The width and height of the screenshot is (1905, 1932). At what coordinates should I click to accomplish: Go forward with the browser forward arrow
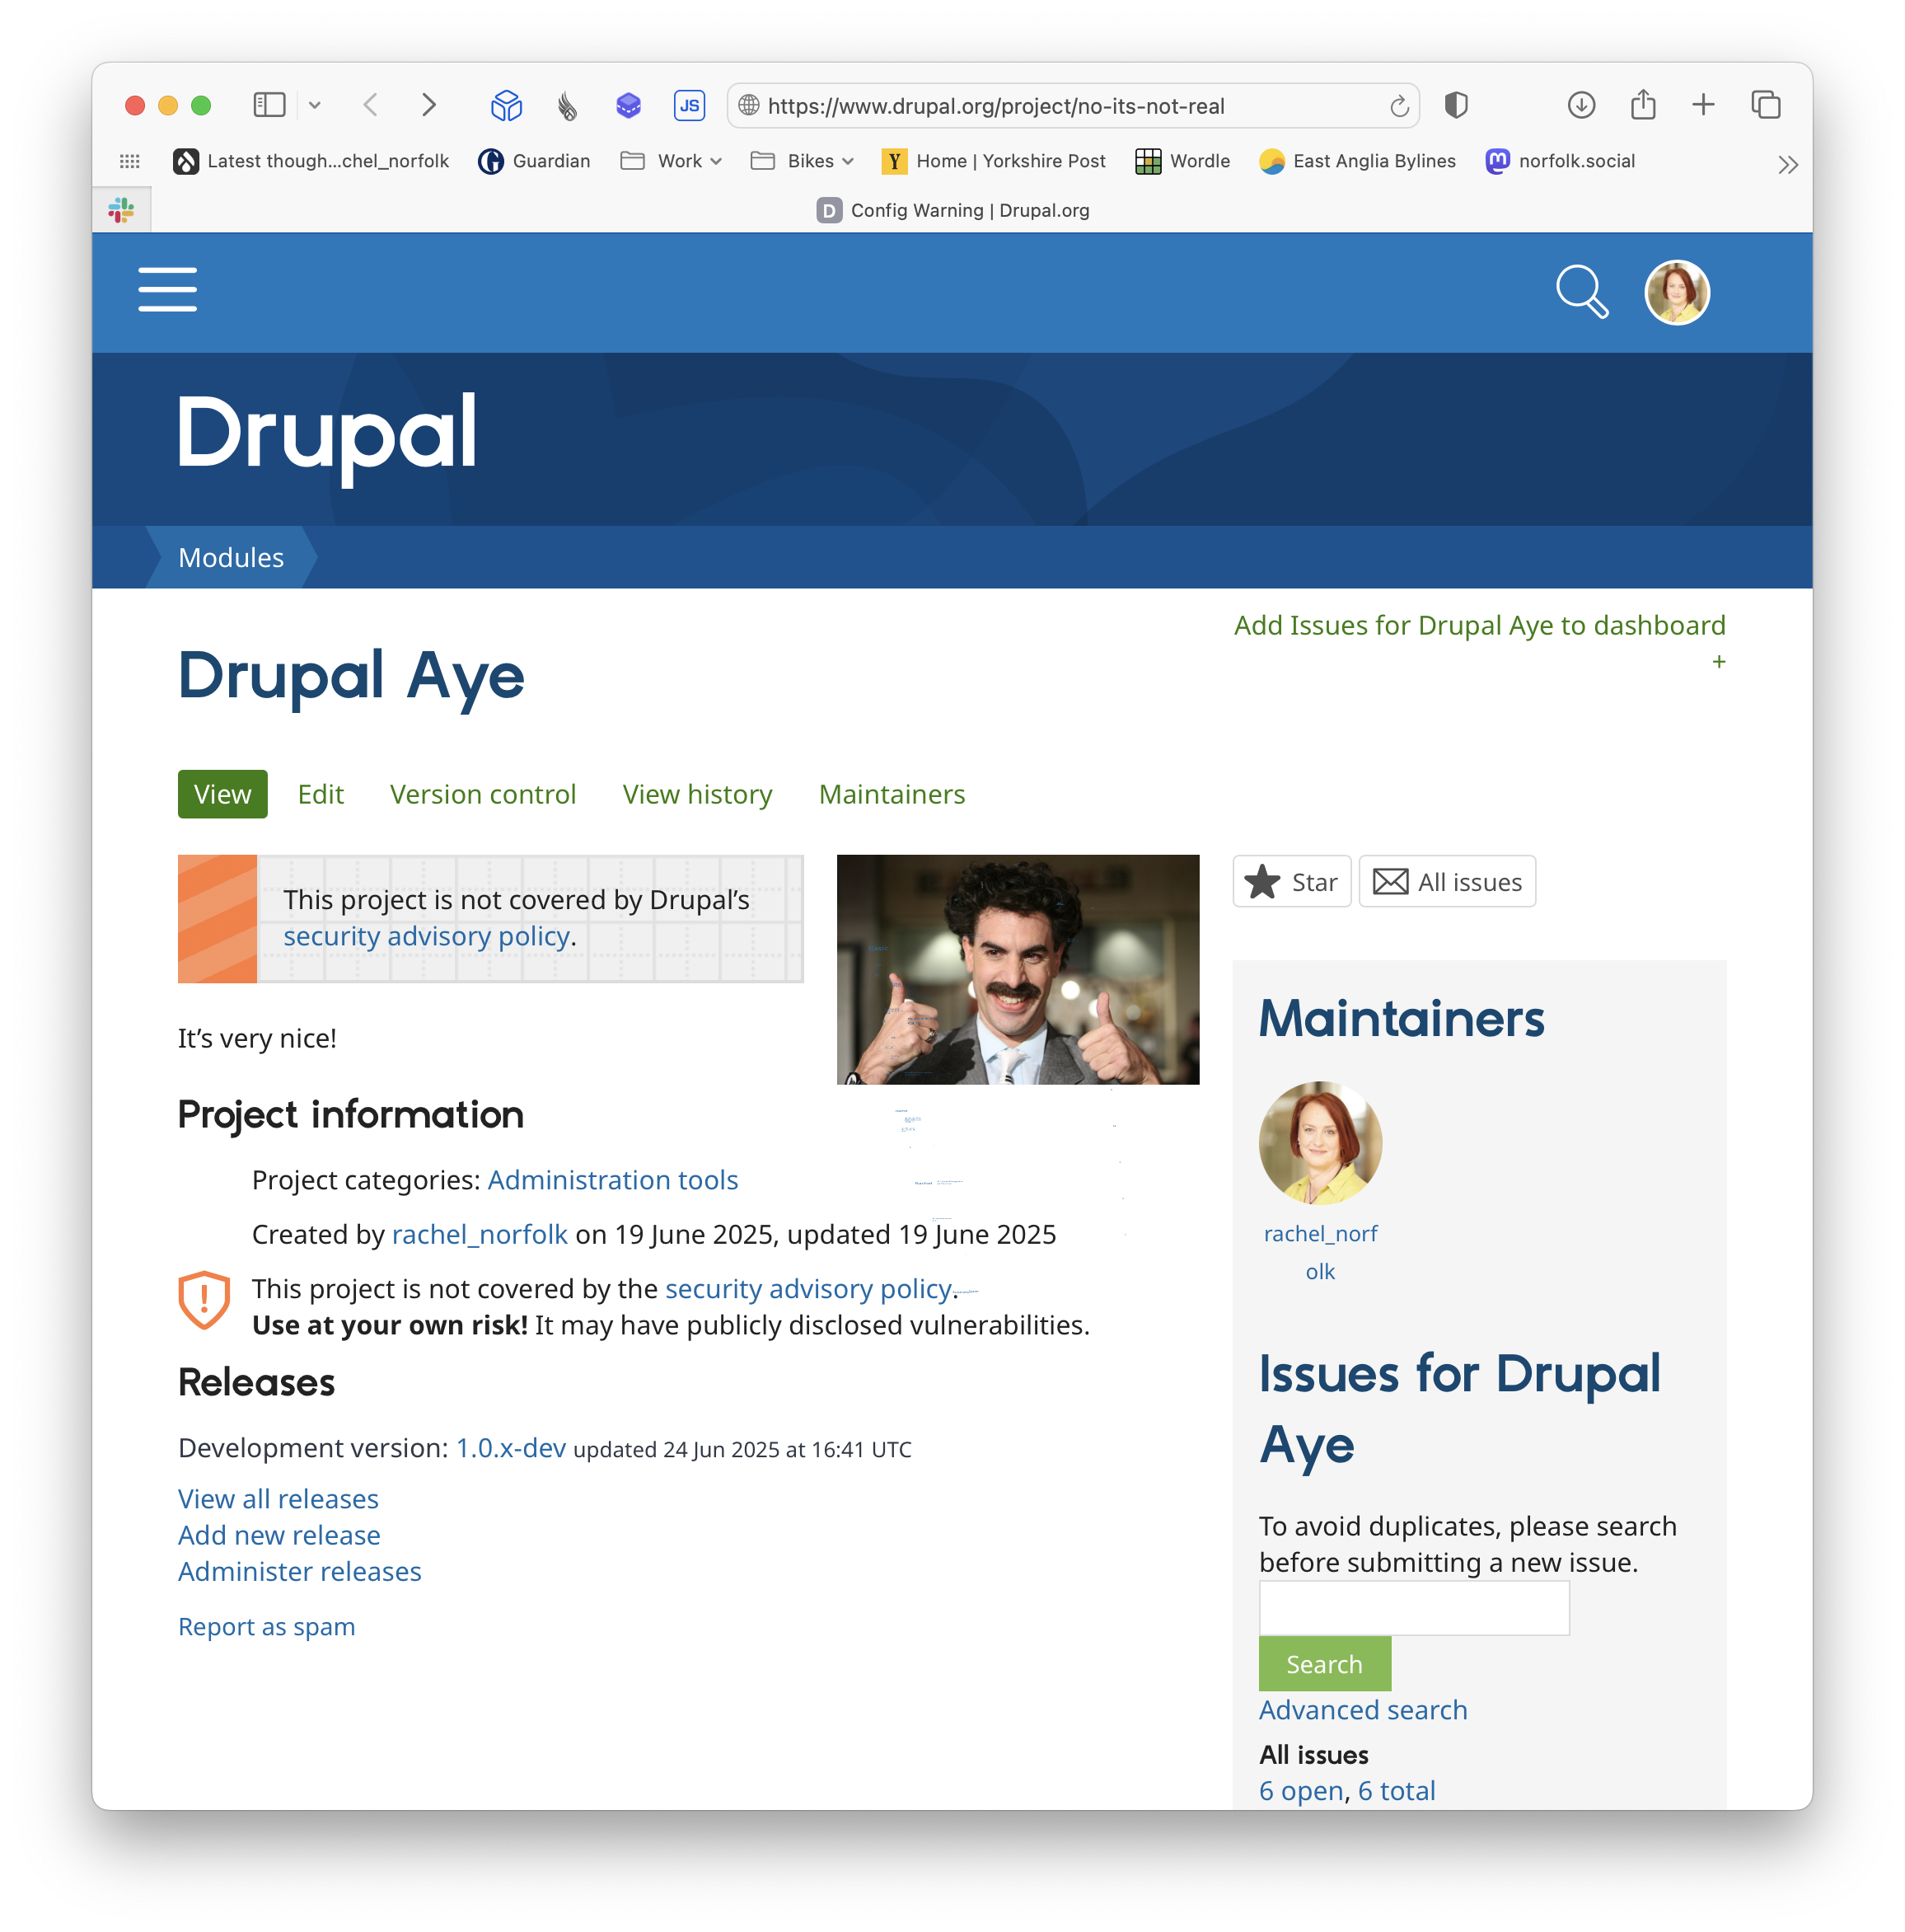[x=428, y=105]
